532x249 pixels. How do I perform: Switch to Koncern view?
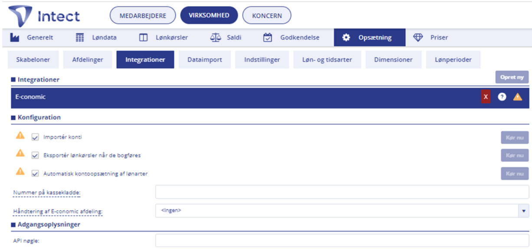(x=267, y=15)
